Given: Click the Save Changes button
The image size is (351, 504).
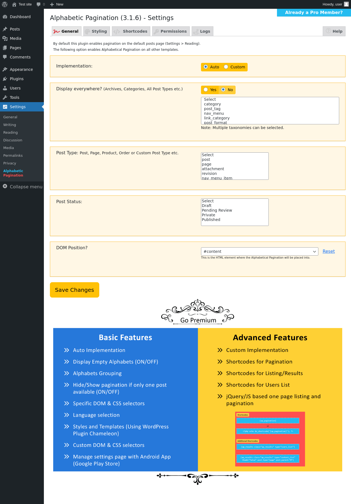Looking at the screenshot, I should tap(75, 290).
